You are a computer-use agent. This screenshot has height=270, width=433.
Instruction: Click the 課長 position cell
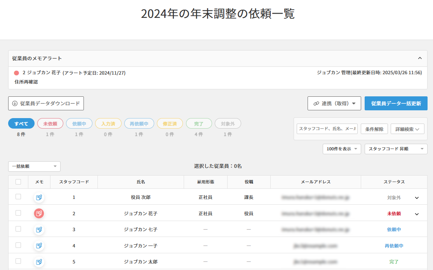[x=249, y=197]
